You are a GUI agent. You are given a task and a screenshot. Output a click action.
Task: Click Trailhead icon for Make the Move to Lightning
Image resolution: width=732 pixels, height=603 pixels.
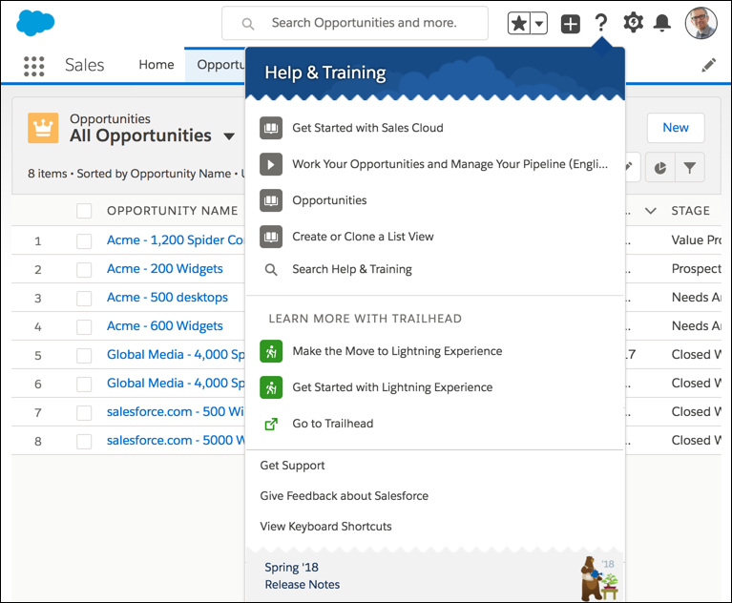(x=271, y=351)
